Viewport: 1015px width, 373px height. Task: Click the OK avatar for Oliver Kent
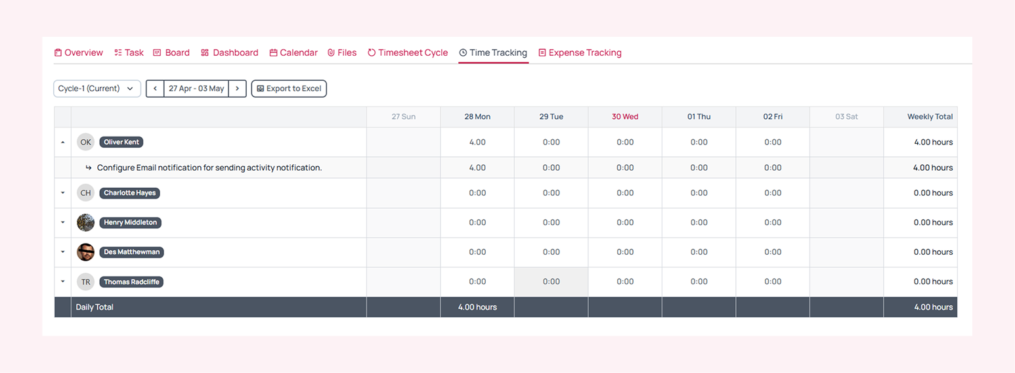85,142
